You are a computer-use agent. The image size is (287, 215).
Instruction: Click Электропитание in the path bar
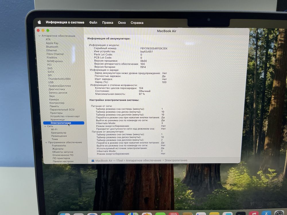point(176,160)
